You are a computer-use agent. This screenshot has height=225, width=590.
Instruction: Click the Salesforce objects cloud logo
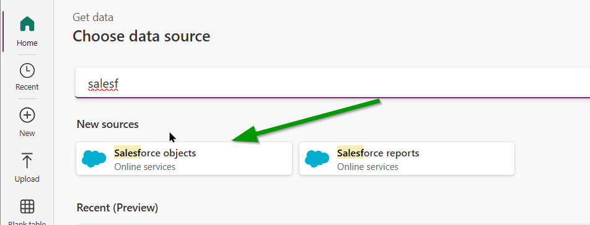[x=94, y=159]
